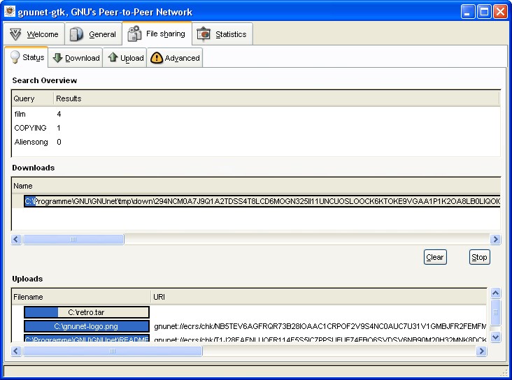Click the Downloads scrollbar left arrow
Viewport: 512px width, 380px height.
pyautogui.click(x=16, y=239)
